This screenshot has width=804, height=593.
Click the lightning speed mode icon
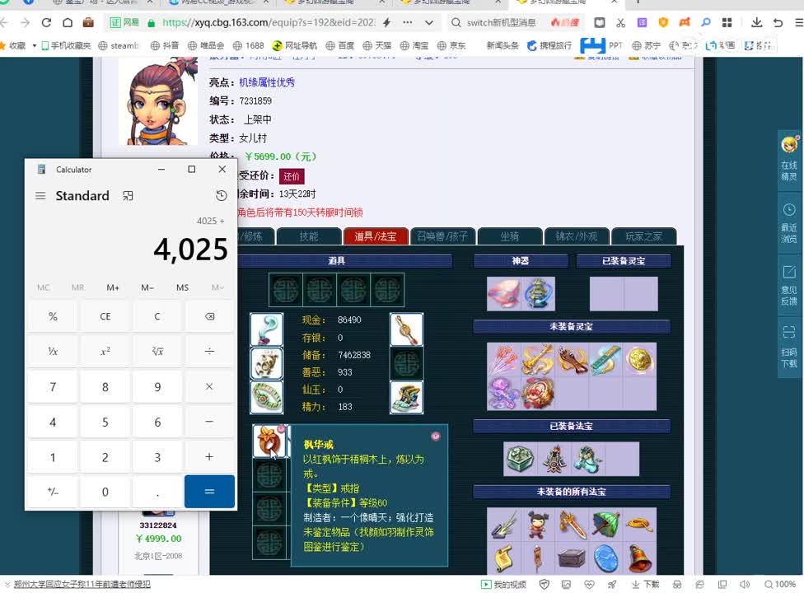click(387, 22)
